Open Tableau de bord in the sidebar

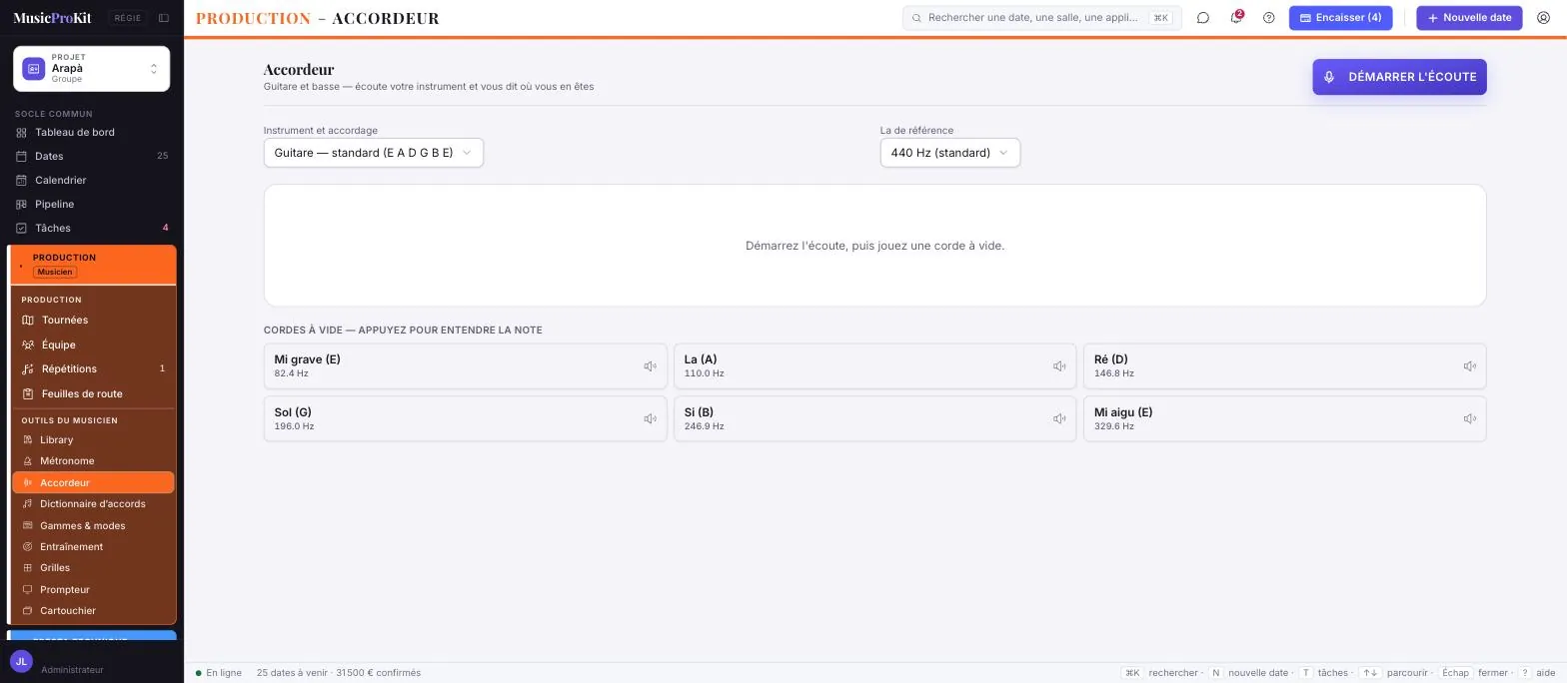point(92,132)
